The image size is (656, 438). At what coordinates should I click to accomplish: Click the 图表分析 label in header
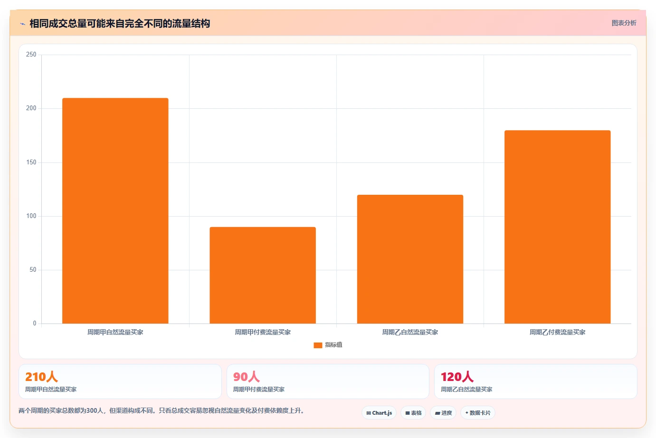pyautogui.click(x=624, y=23)
